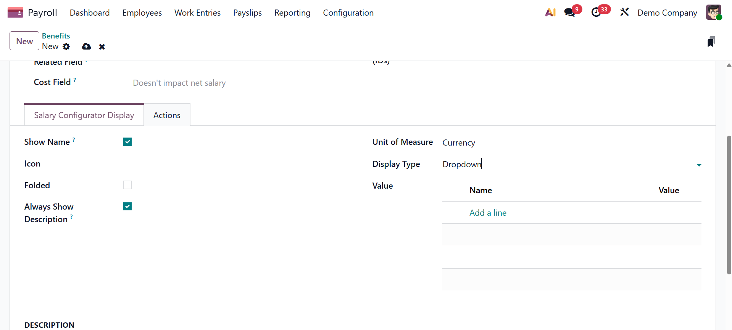Click the gear icon beside New
This screenshot has height=330, width=732.
click(x=66, y=46)
